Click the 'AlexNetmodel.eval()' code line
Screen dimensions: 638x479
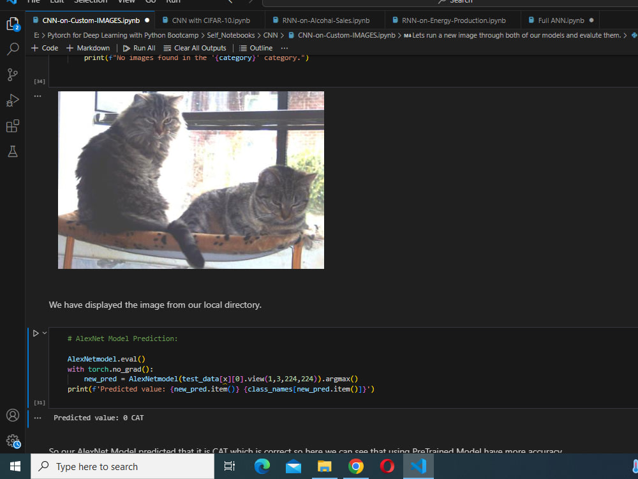click(106, 359)
